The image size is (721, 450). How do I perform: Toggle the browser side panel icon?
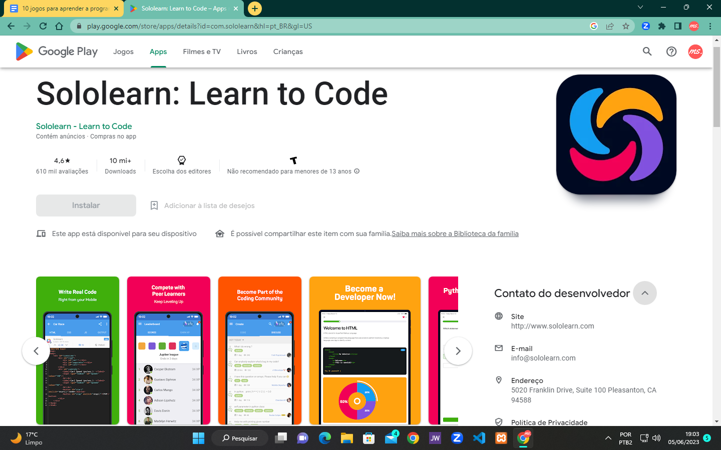tap(678, 26)
